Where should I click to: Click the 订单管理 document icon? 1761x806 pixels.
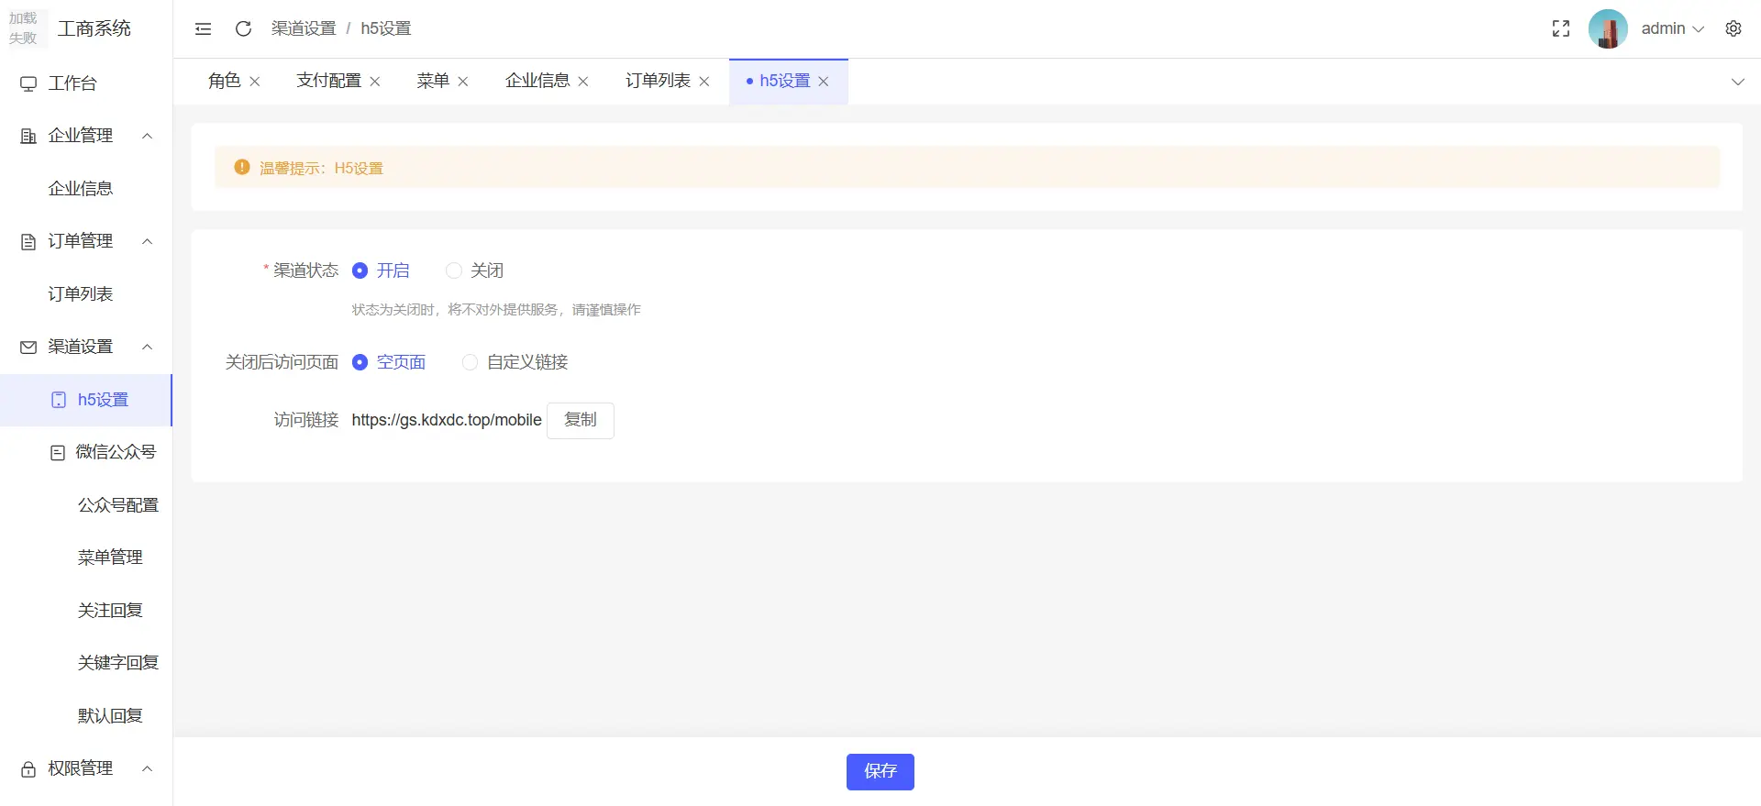[x=28, y=241]
